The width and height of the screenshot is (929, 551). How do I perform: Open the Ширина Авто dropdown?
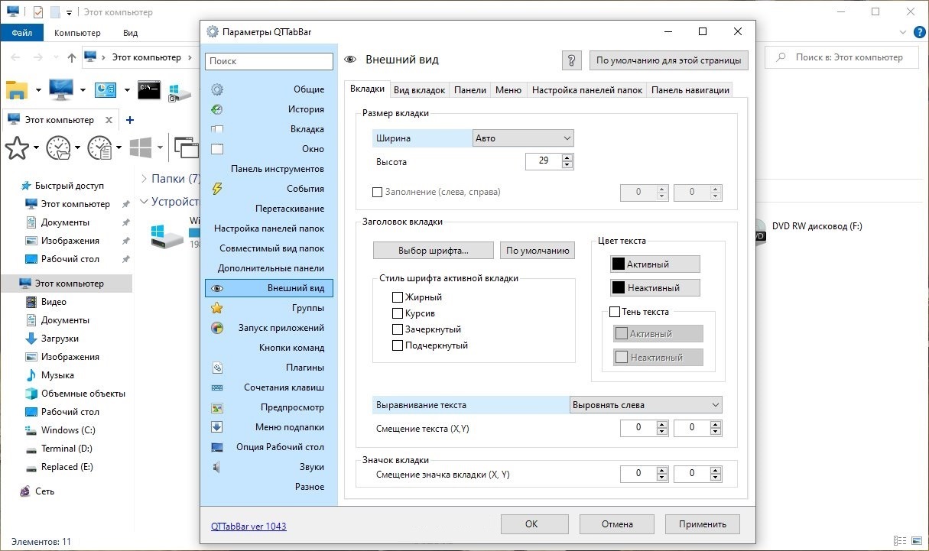524,138
